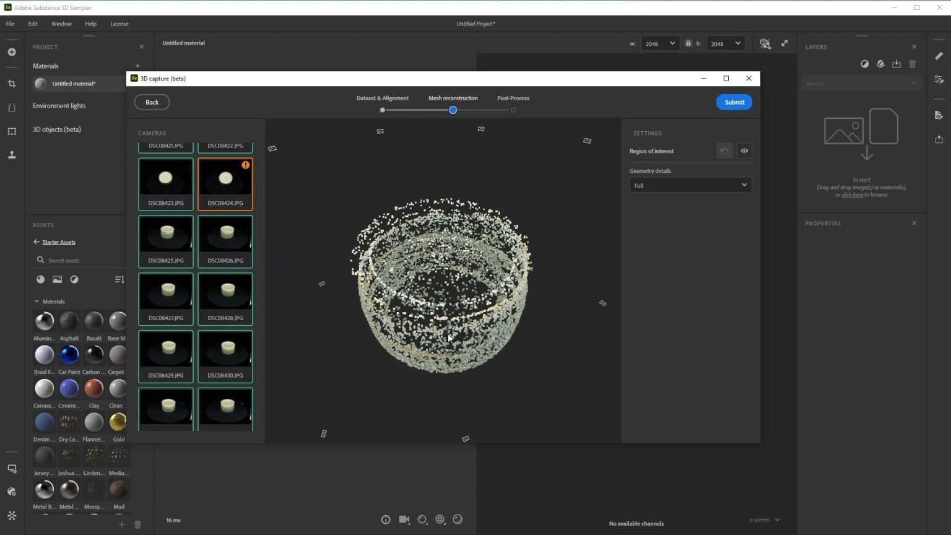Open the Window menu
Screen dimensions: 951x535
(61, 24)
